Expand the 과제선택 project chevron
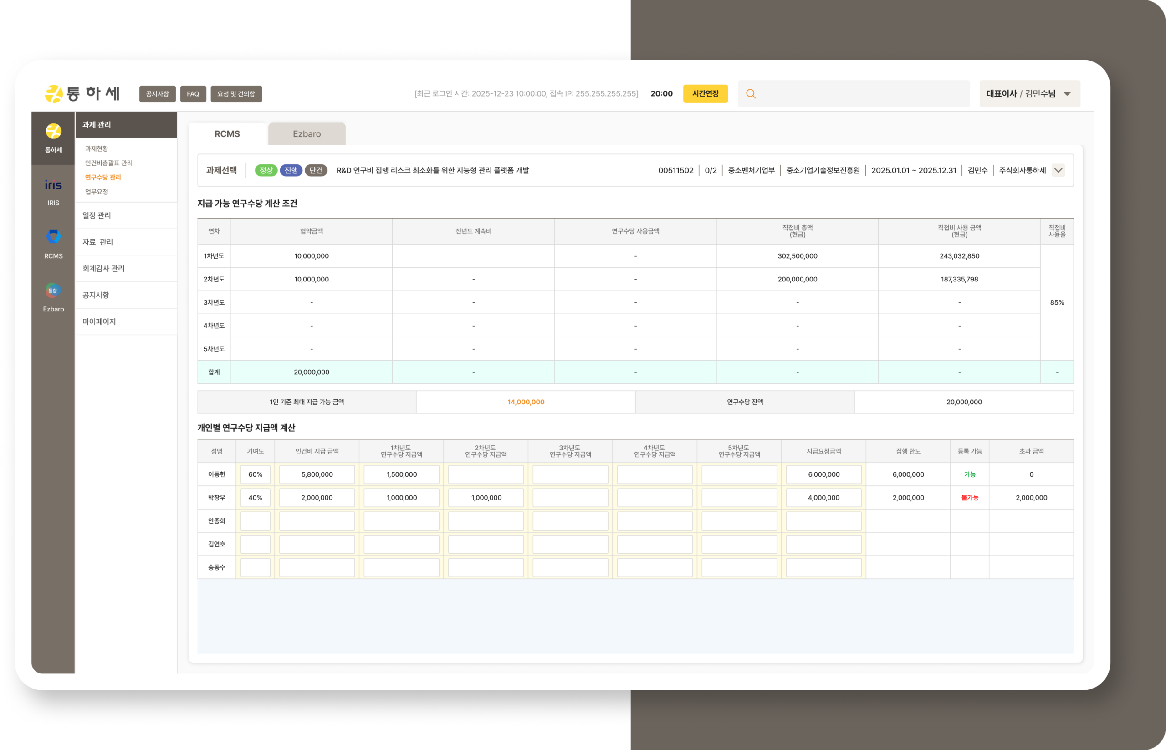The width and height of the screenshot is (1166, 750). 1058,170
